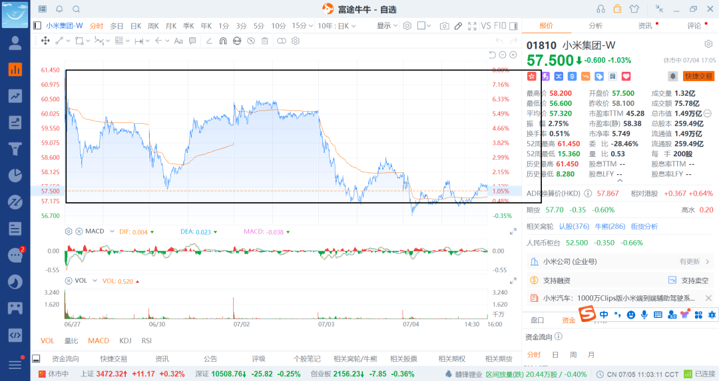The height and width of the screenshot is (381, 719).
Task: Select 日 period in 资金流向
Action: (555, 354)
